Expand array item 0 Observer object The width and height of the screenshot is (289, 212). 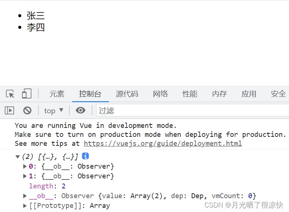[25, 166]
